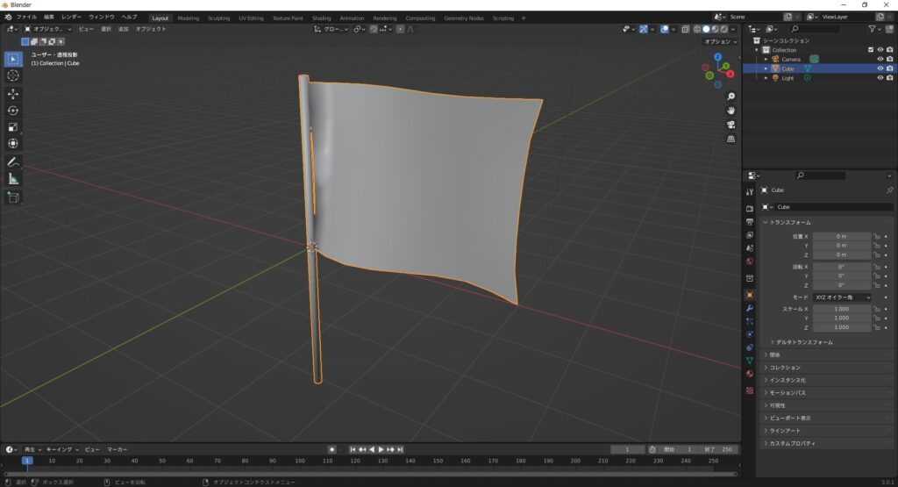Toggle visibility of Light in outliner
Image resolution: width=898 pixels, height=487 pixels.
click(x=880, y=78)
